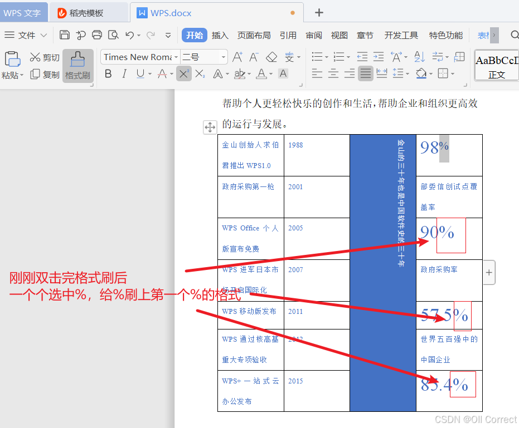This screenshot has width=519, height=428.
Task: Save the document using toolbar save icon
Action: 64,35
